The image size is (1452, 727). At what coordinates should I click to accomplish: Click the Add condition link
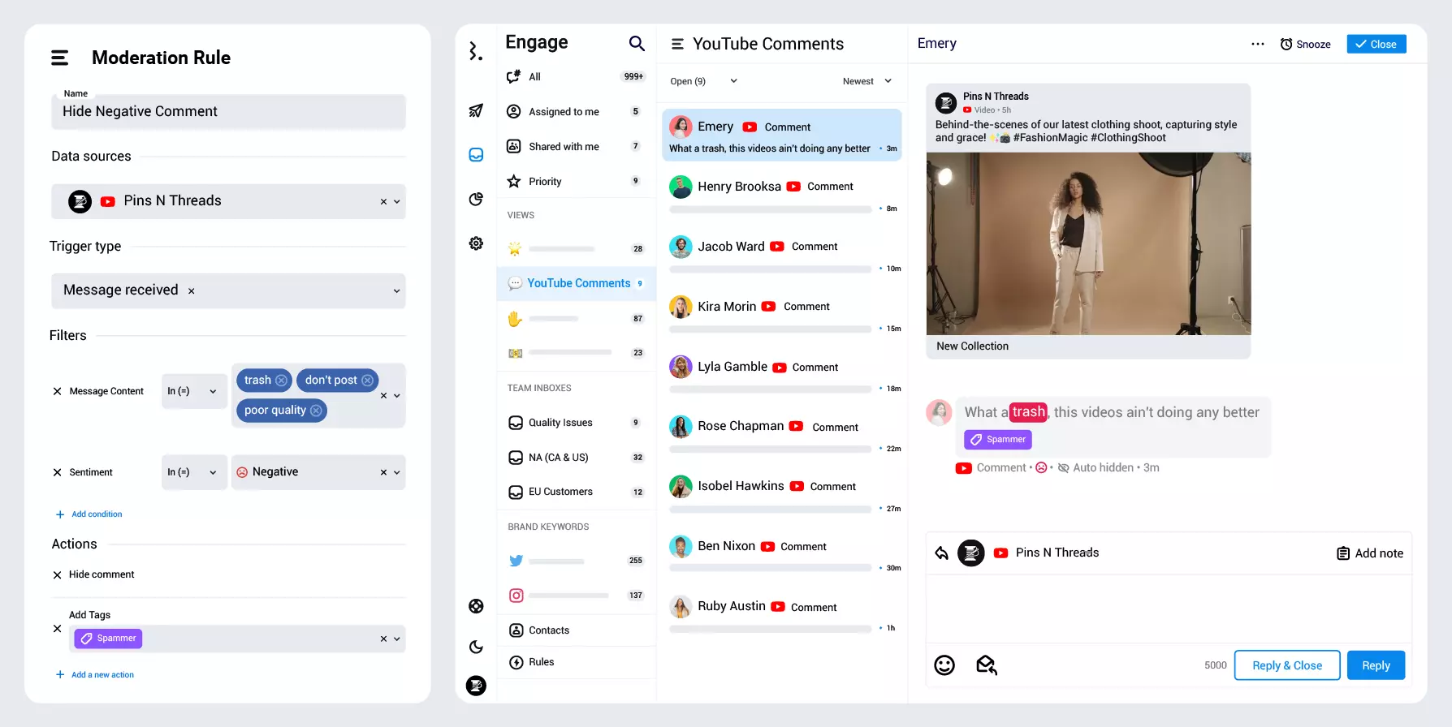[x=97, y=514]
